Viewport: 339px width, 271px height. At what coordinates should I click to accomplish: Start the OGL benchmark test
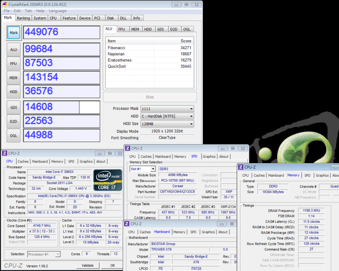click(x=13, y=135)
